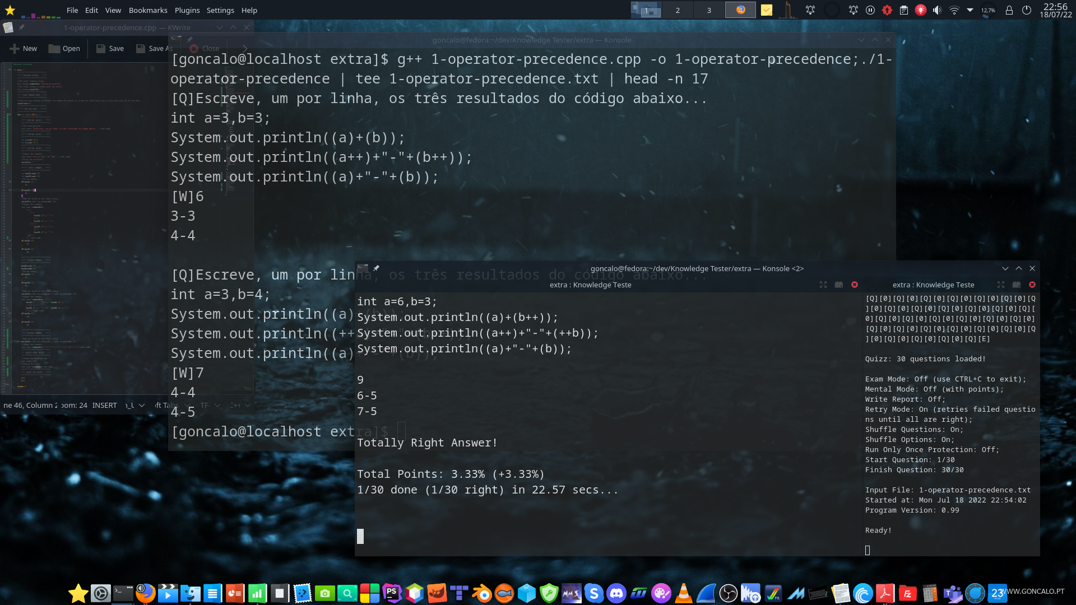Click New in KWrite toolbar
This screenshot has height=605, width=1076.
click(x=24, y=49)
